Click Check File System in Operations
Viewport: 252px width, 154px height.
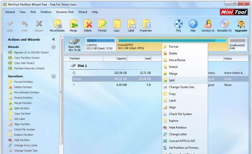tap(24, 130)
